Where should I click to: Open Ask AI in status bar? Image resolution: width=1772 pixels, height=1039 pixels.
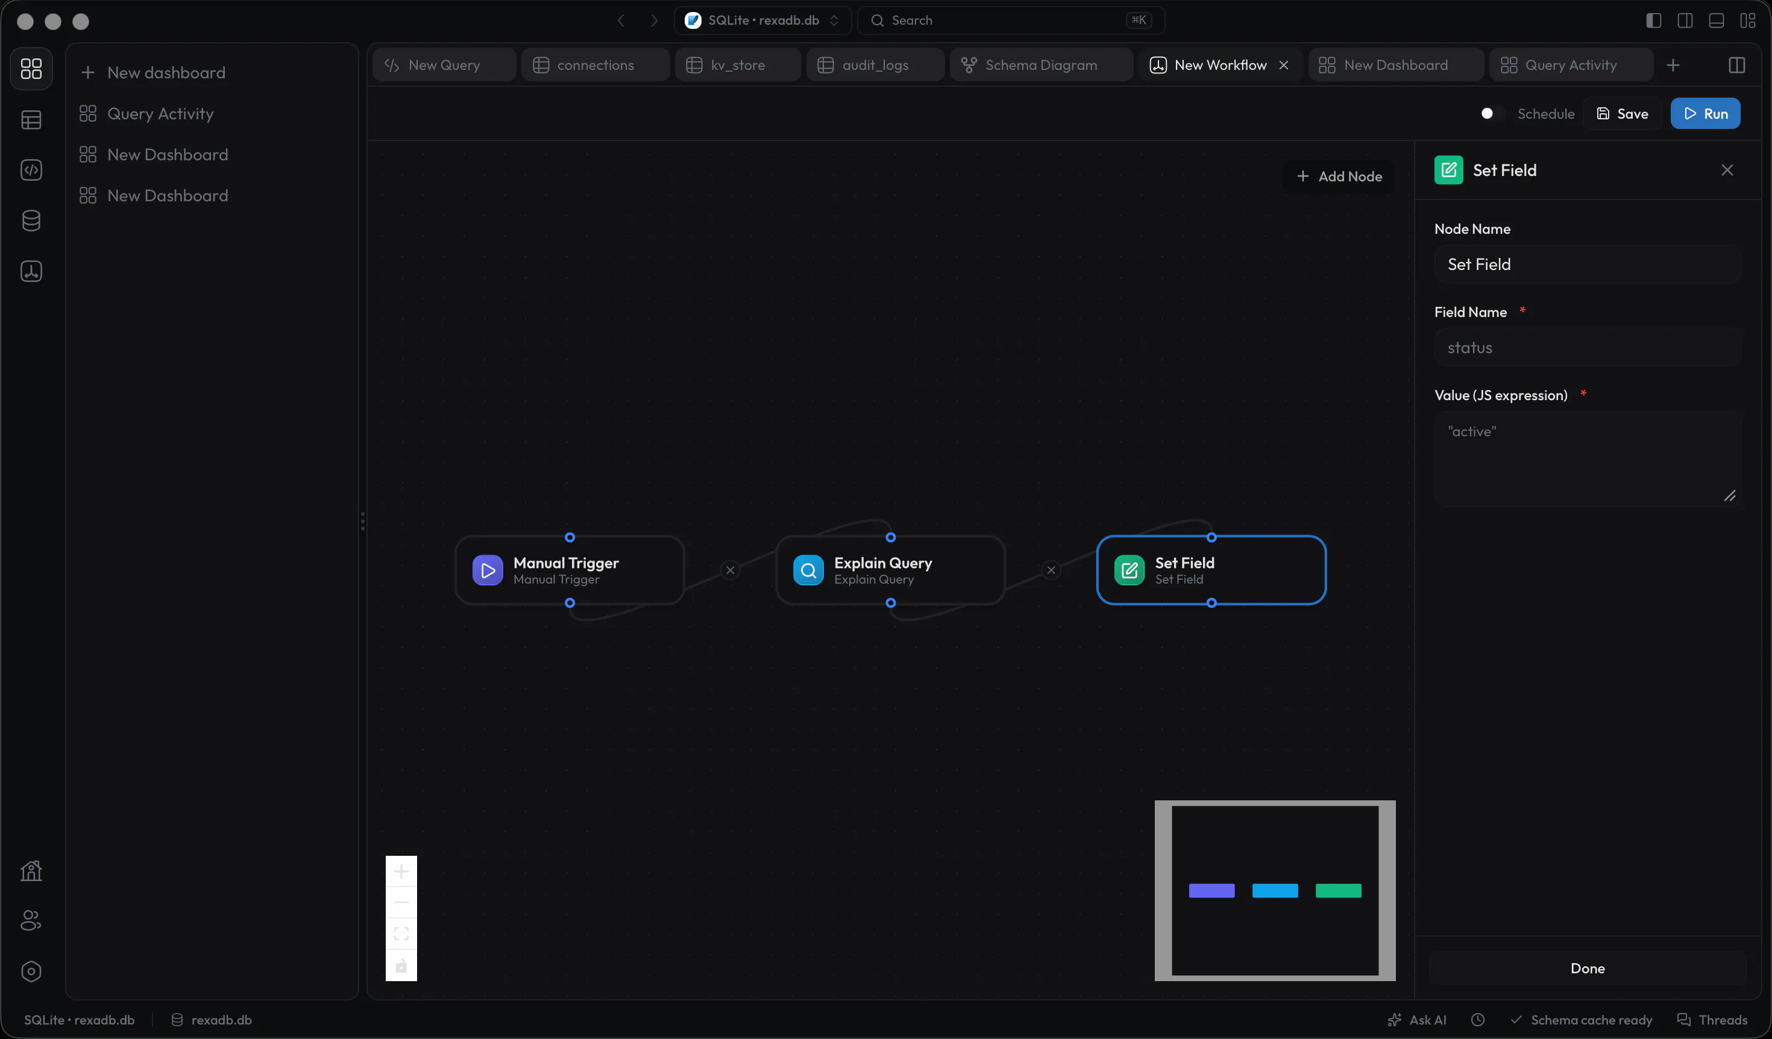coord(1417,1020)
